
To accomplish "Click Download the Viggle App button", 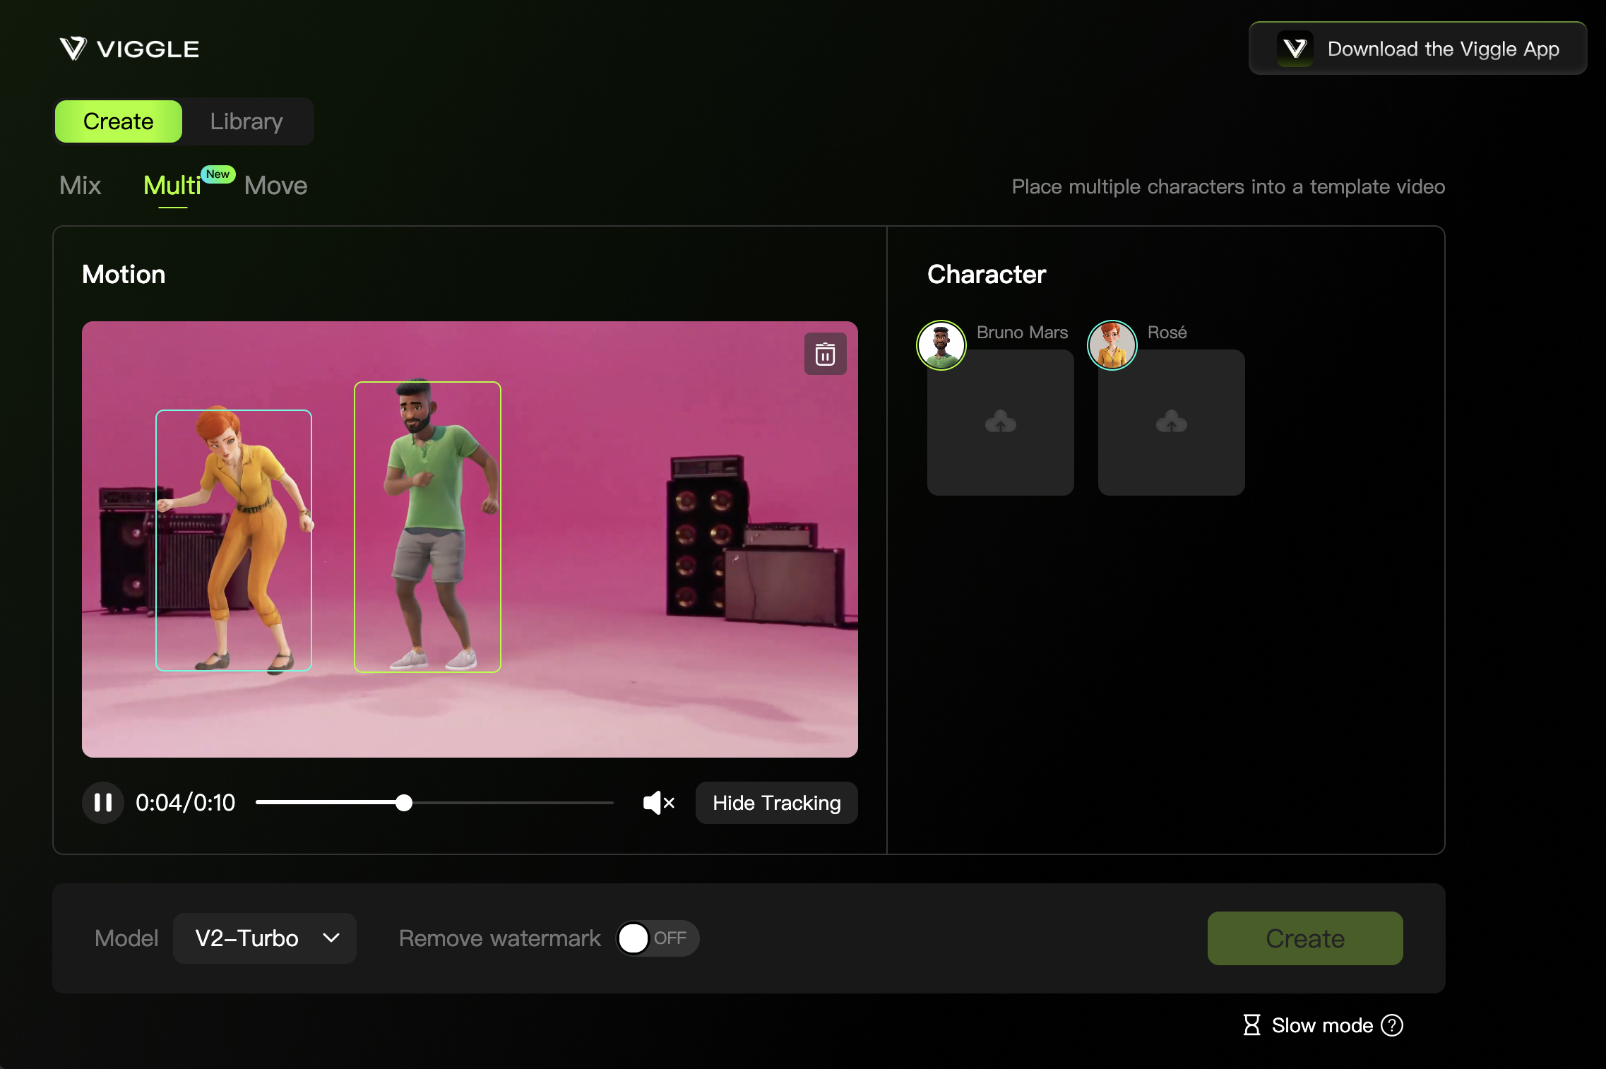I will [x=1417, y=49].
